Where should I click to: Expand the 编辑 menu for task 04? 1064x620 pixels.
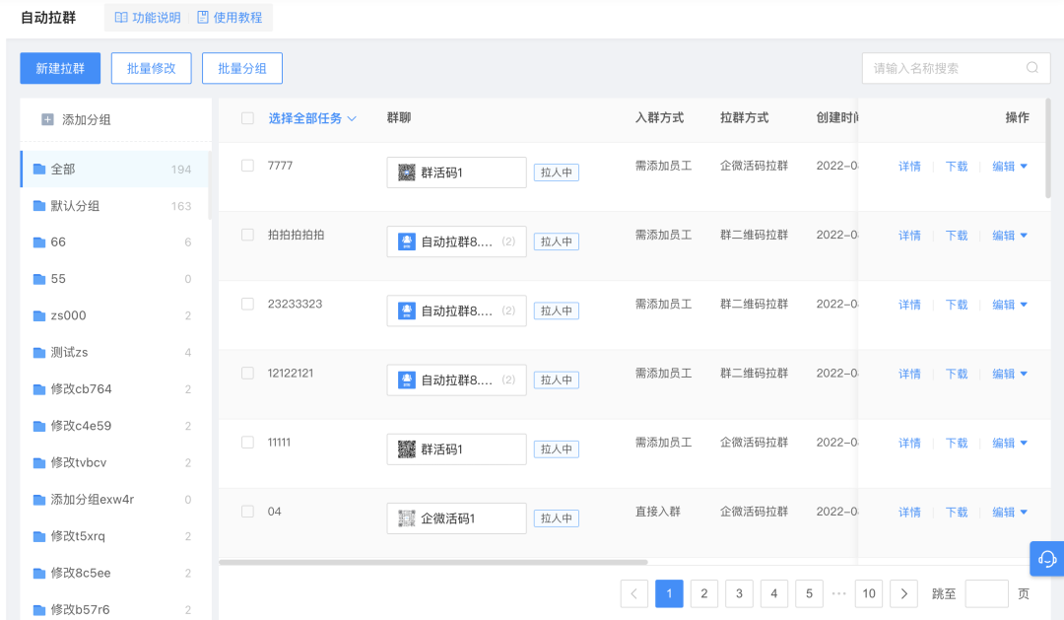pos(1023,512)
